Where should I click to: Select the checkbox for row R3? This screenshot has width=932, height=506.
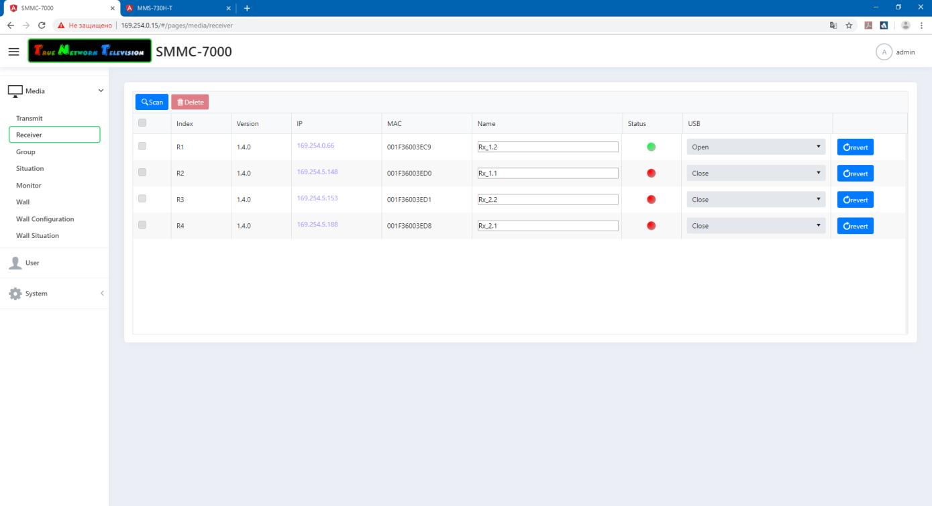tap(142, 198)
